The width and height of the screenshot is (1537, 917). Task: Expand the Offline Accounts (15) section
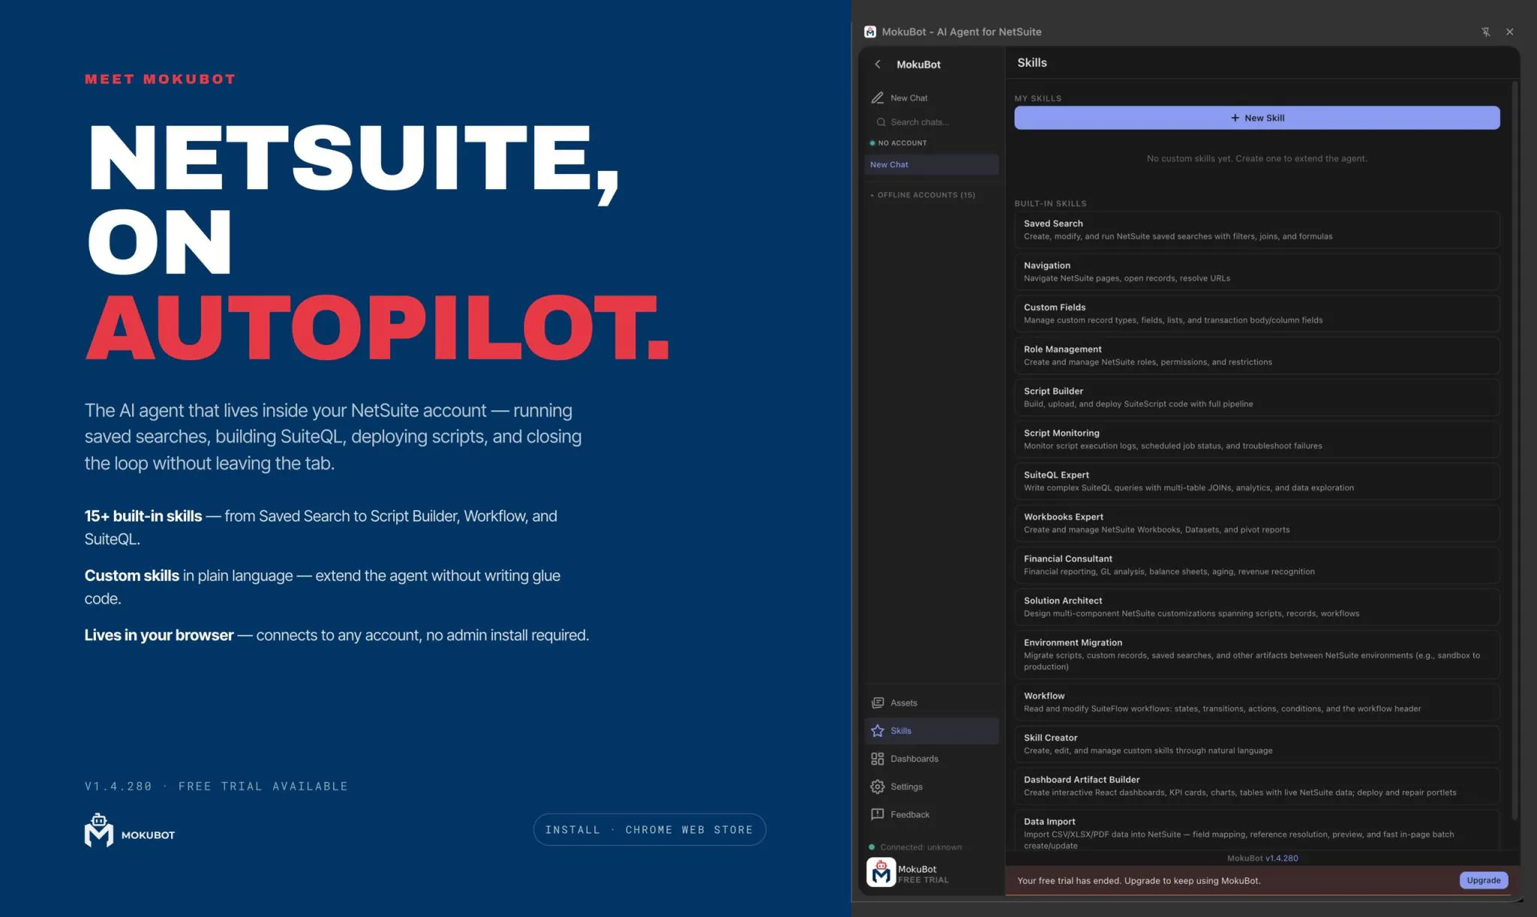pos(923,195)
